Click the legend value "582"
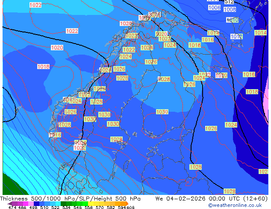 pos(111,207)
